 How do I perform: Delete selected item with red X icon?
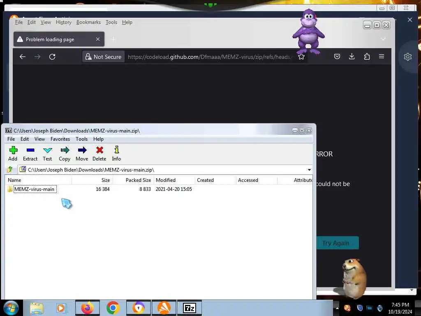[x=99, y=153]
